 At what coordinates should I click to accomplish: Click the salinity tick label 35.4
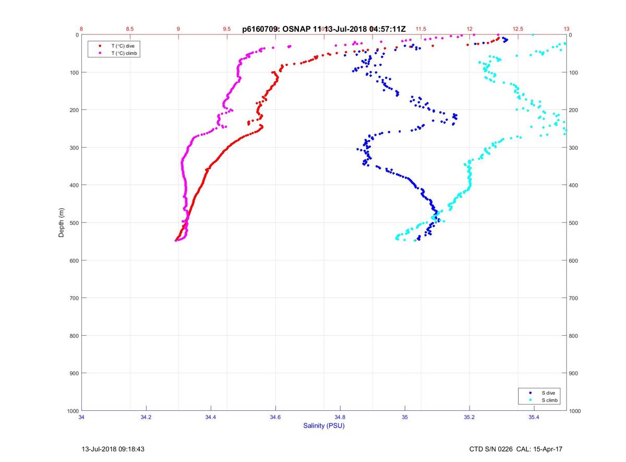click(534, 417)
